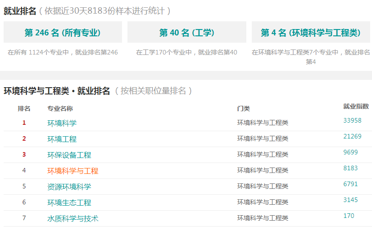Click employment index value 6791
372x227 pixels.
point(351,184)
